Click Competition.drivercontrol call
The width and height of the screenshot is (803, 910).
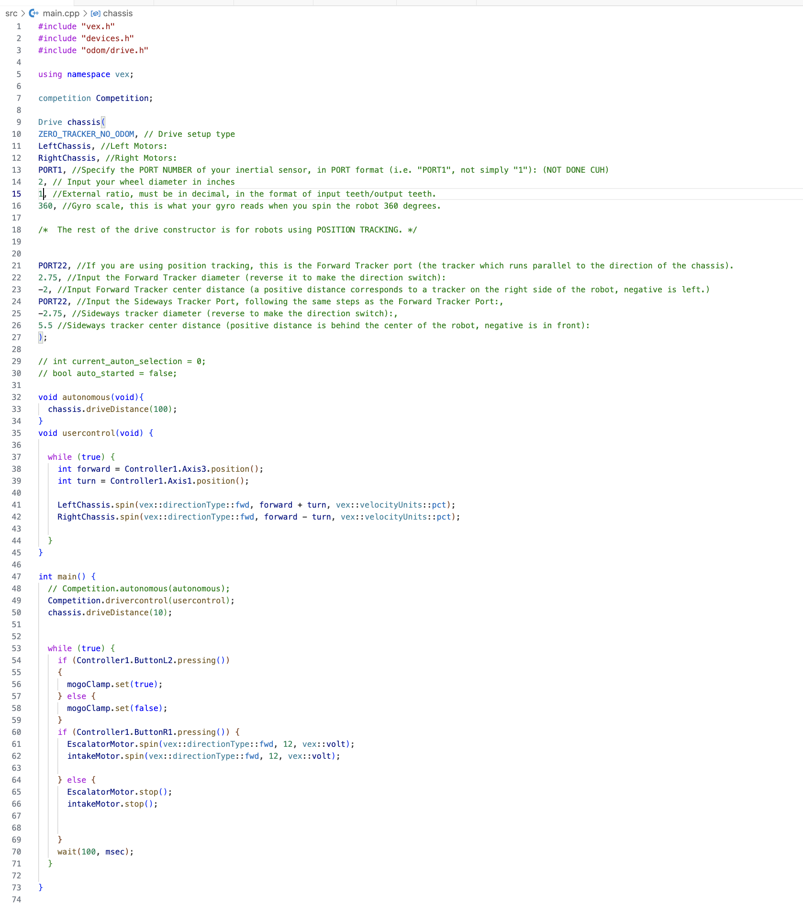(141, 600)
